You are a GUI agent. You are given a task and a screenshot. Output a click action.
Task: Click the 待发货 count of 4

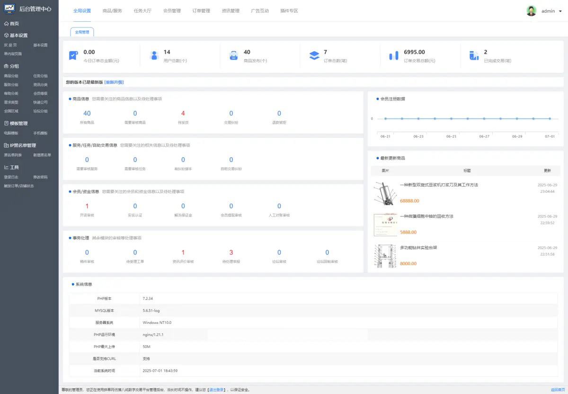[183, 113]
